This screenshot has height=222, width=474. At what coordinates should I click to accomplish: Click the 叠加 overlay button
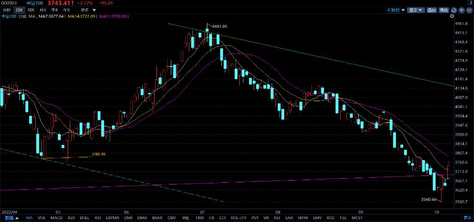click(x=431, y=10)
